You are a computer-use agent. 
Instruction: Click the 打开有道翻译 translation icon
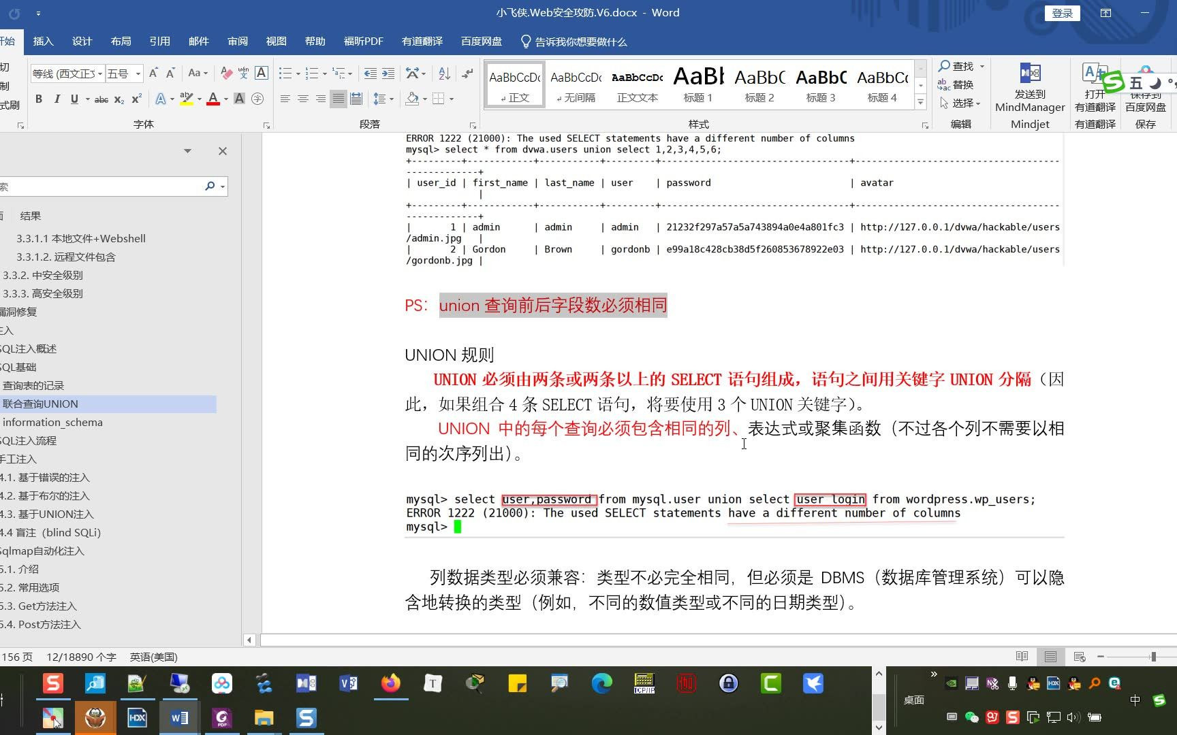1094,82
